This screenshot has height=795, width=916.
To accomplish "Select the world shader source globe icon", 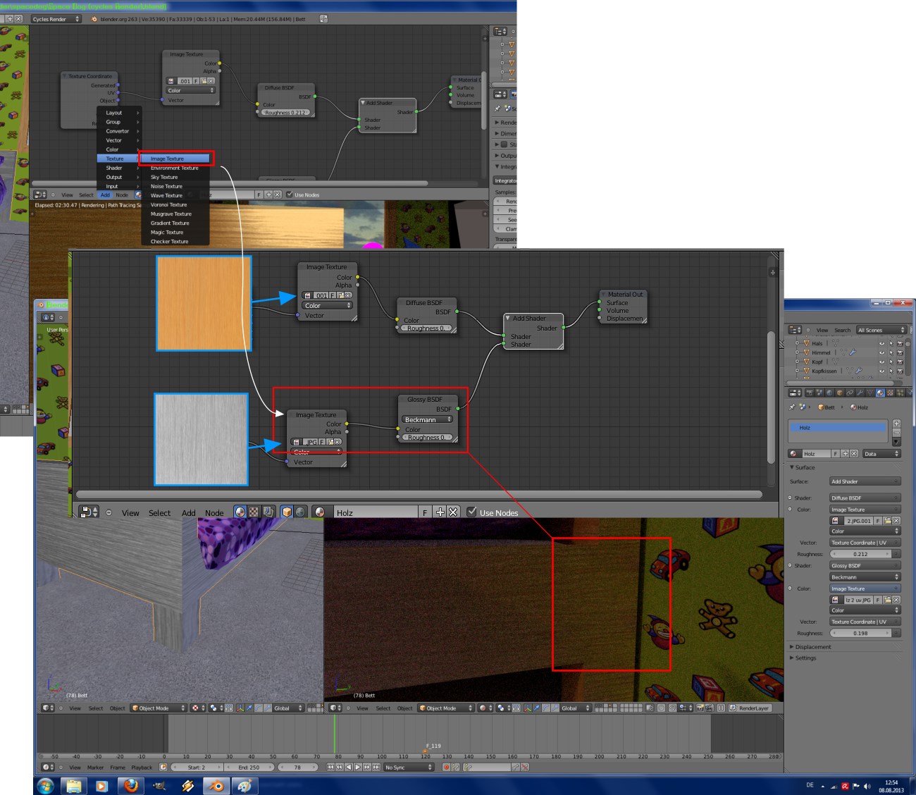I will pos(300,512).
